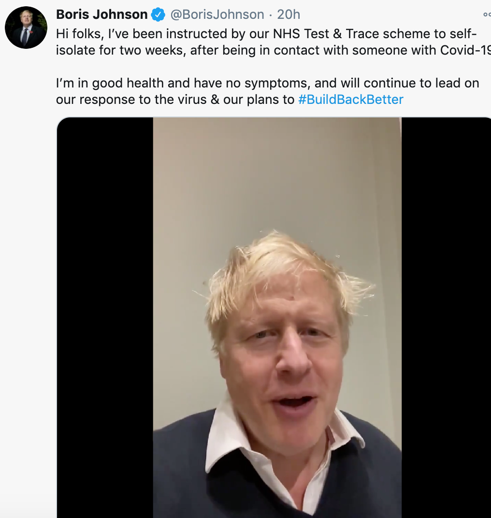The width and height of the screenshot is (491, 518).
Task: Open the 'Boris Johnson' display name link
Action: click(102, 14)
